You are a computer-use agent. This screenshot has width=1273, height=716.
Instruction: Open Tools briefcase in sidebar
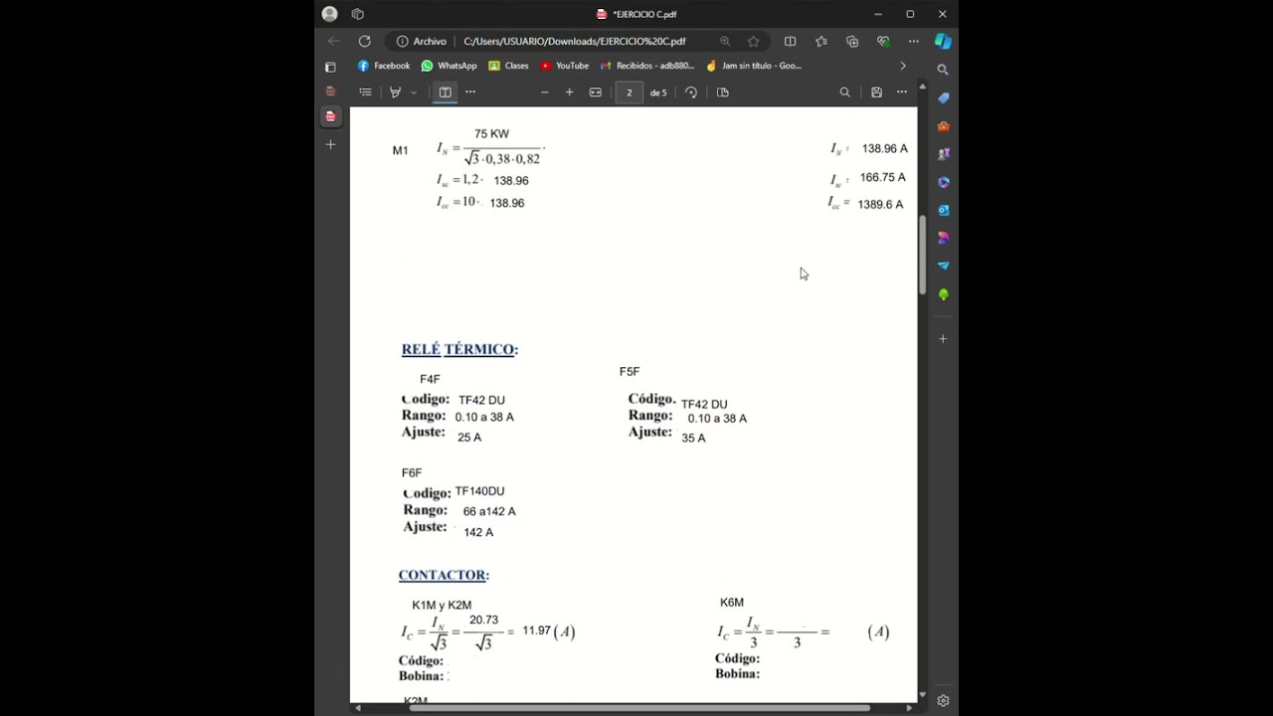point(943,126)
